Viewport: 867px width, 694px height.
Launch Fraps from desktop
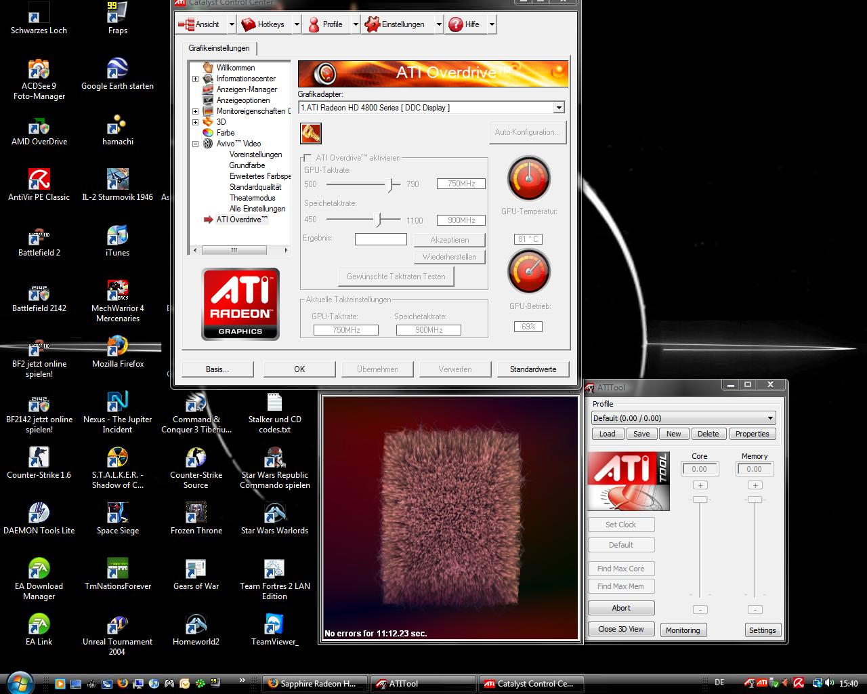tap(117, 18)
